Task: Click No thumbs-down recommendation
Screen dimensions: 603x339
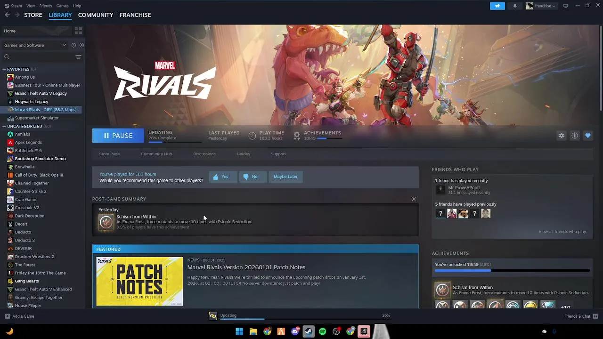Action: tap(253, 177)
